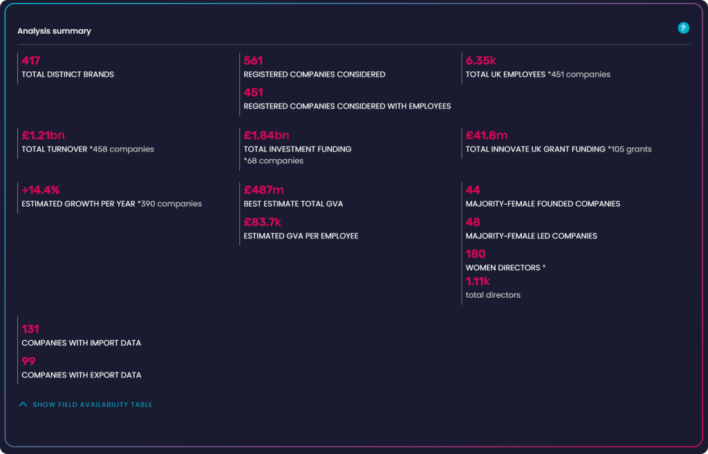The height and width of the screenshot is (454, 708).
Task: Click Registered Companies Considered With Employees label
Action: 347,106
